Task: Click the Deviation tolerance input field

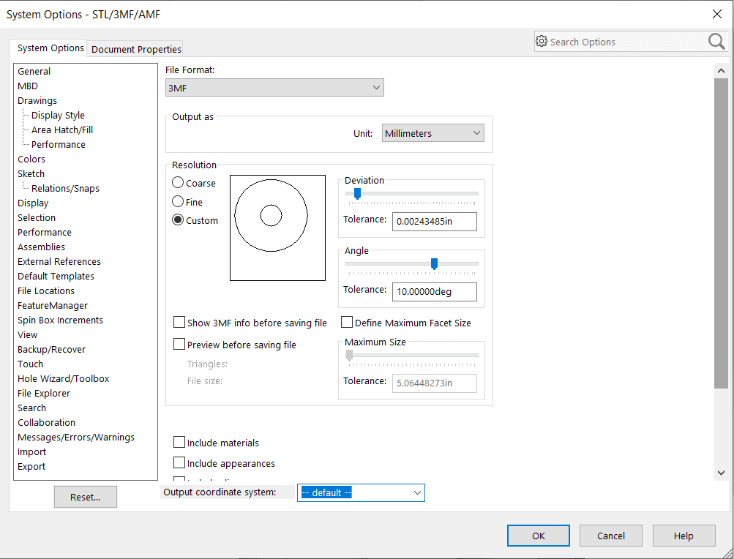Action: pos(435,222)
